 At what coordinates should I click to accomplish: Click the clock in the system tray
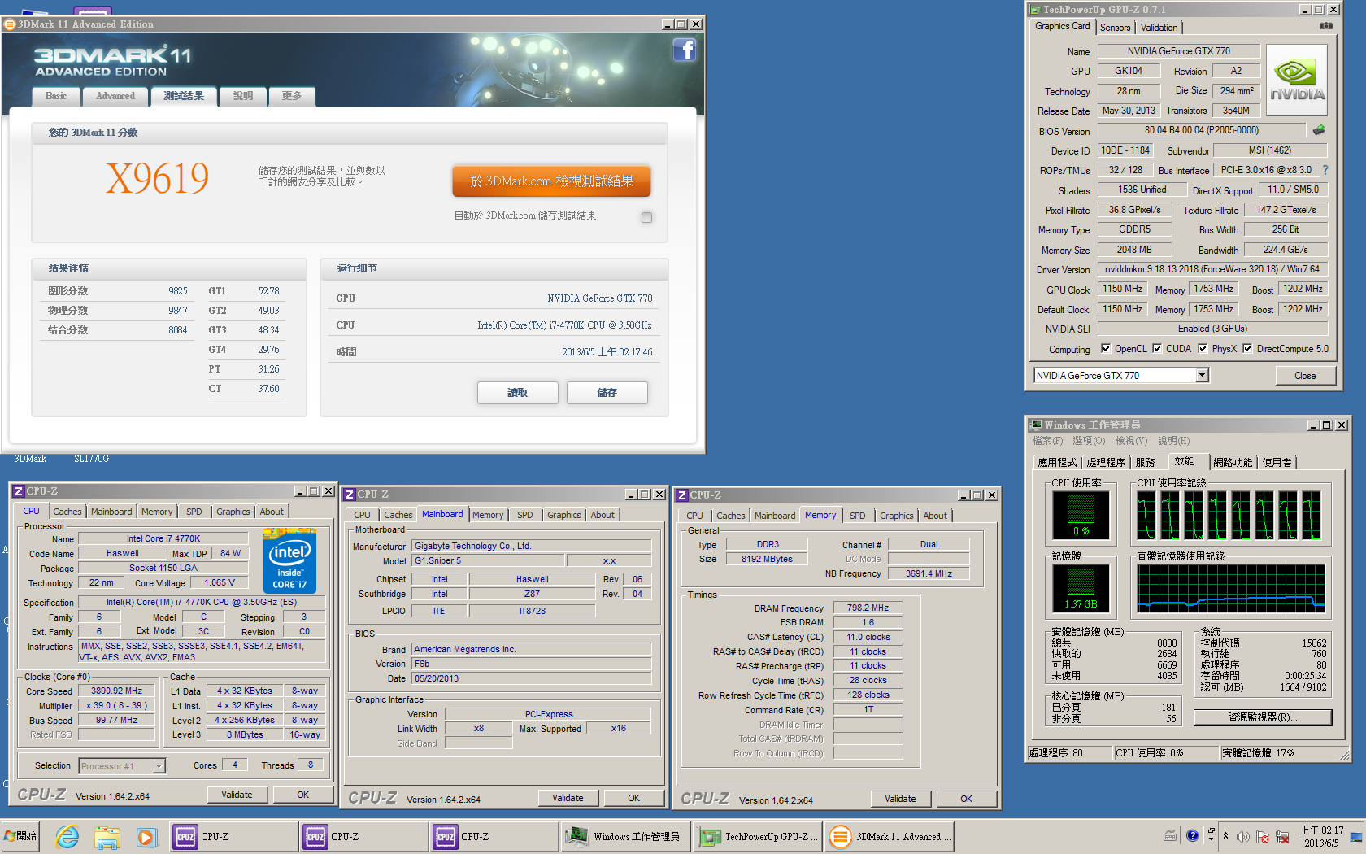coord(1321,836)
